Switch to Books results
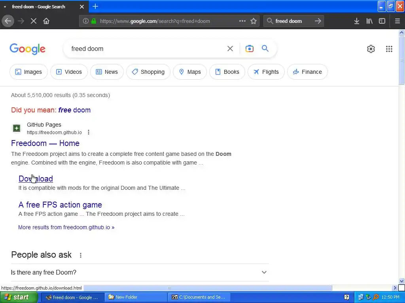Screen dimensions: 405x303 [227, 72]
